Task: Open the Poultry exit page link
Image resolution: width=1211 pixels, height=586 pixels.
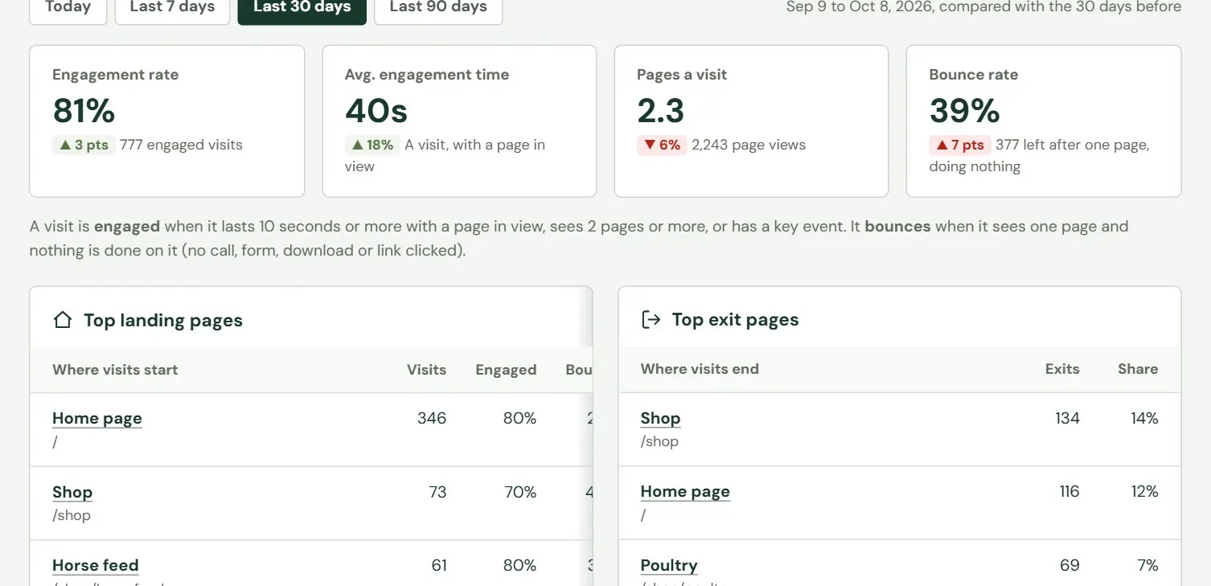Action: [669, 565]
